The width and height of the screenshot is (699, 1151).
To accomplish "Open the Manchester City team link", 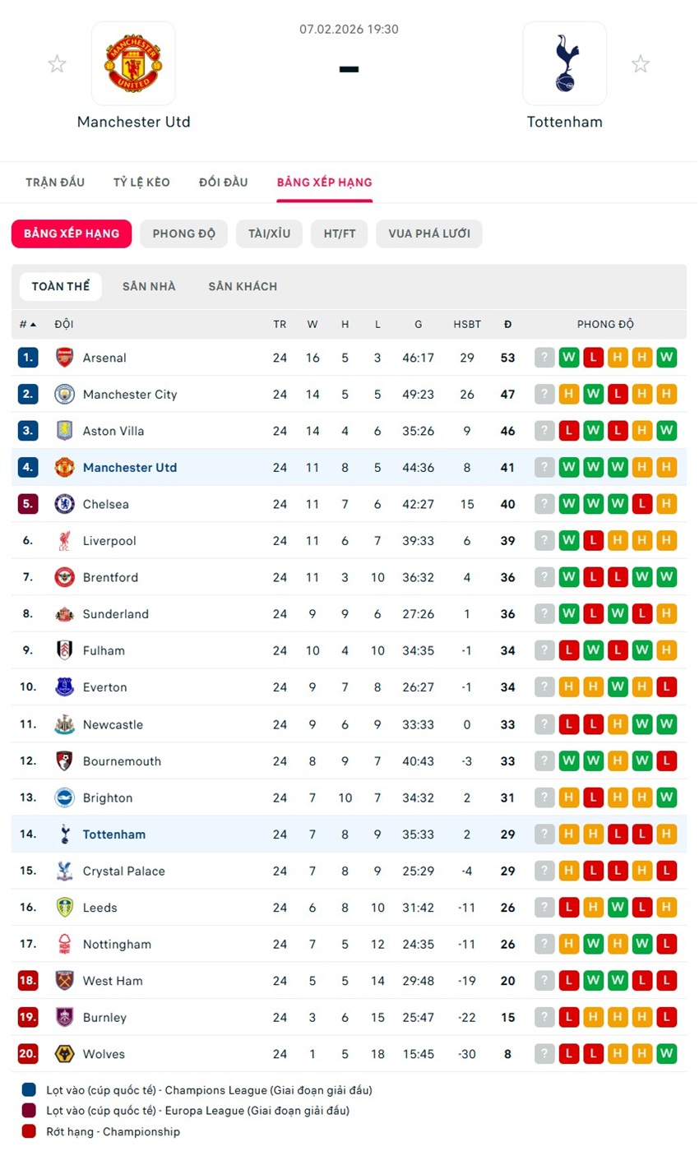I will [x=130, y=395].
